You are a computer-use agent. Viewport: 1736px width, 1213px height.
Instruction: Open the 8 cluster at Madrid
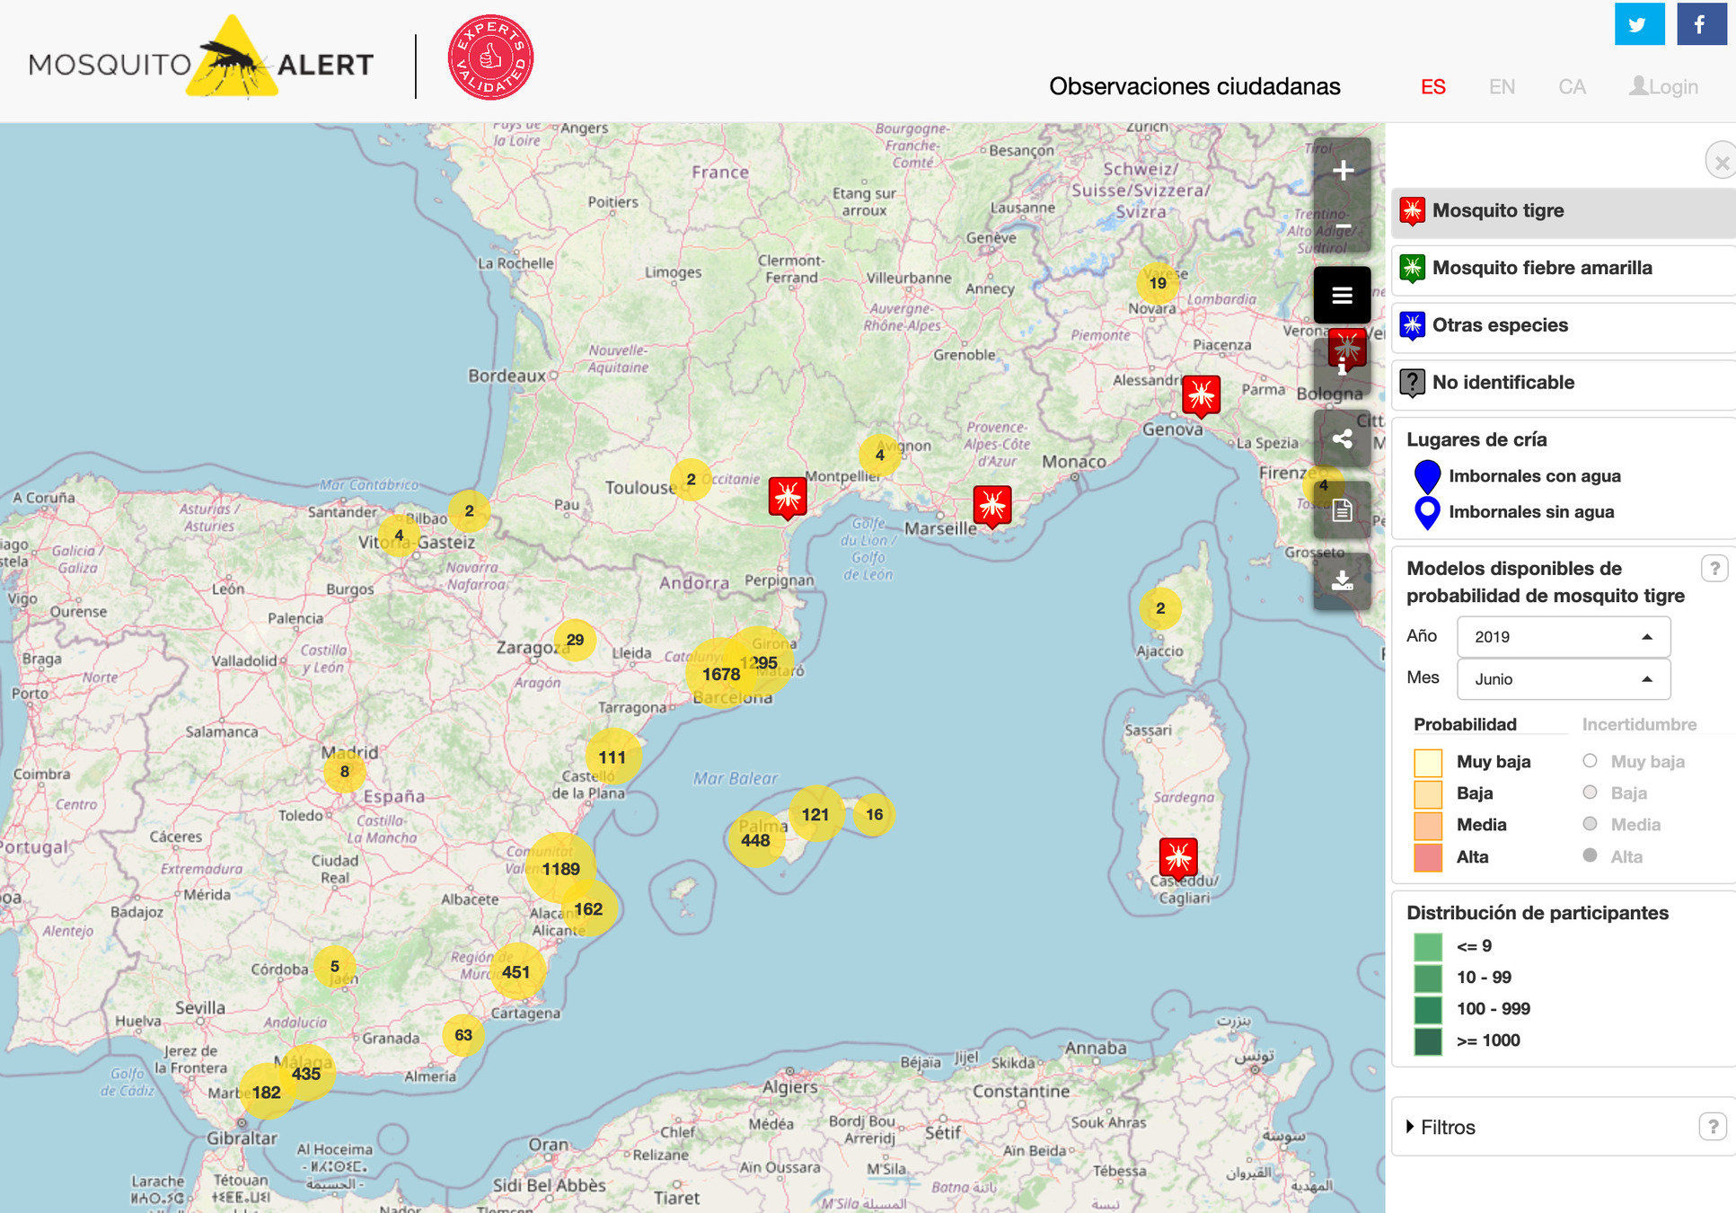click(x=344, y=771)
